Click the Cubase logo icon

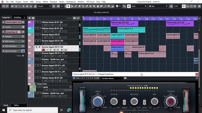[x=3, y=2]
